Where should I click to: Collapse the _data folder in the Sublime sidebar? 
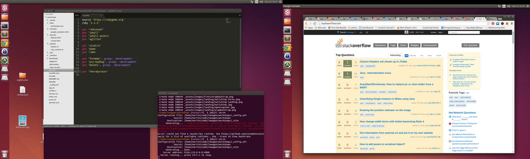coord(48,23)
